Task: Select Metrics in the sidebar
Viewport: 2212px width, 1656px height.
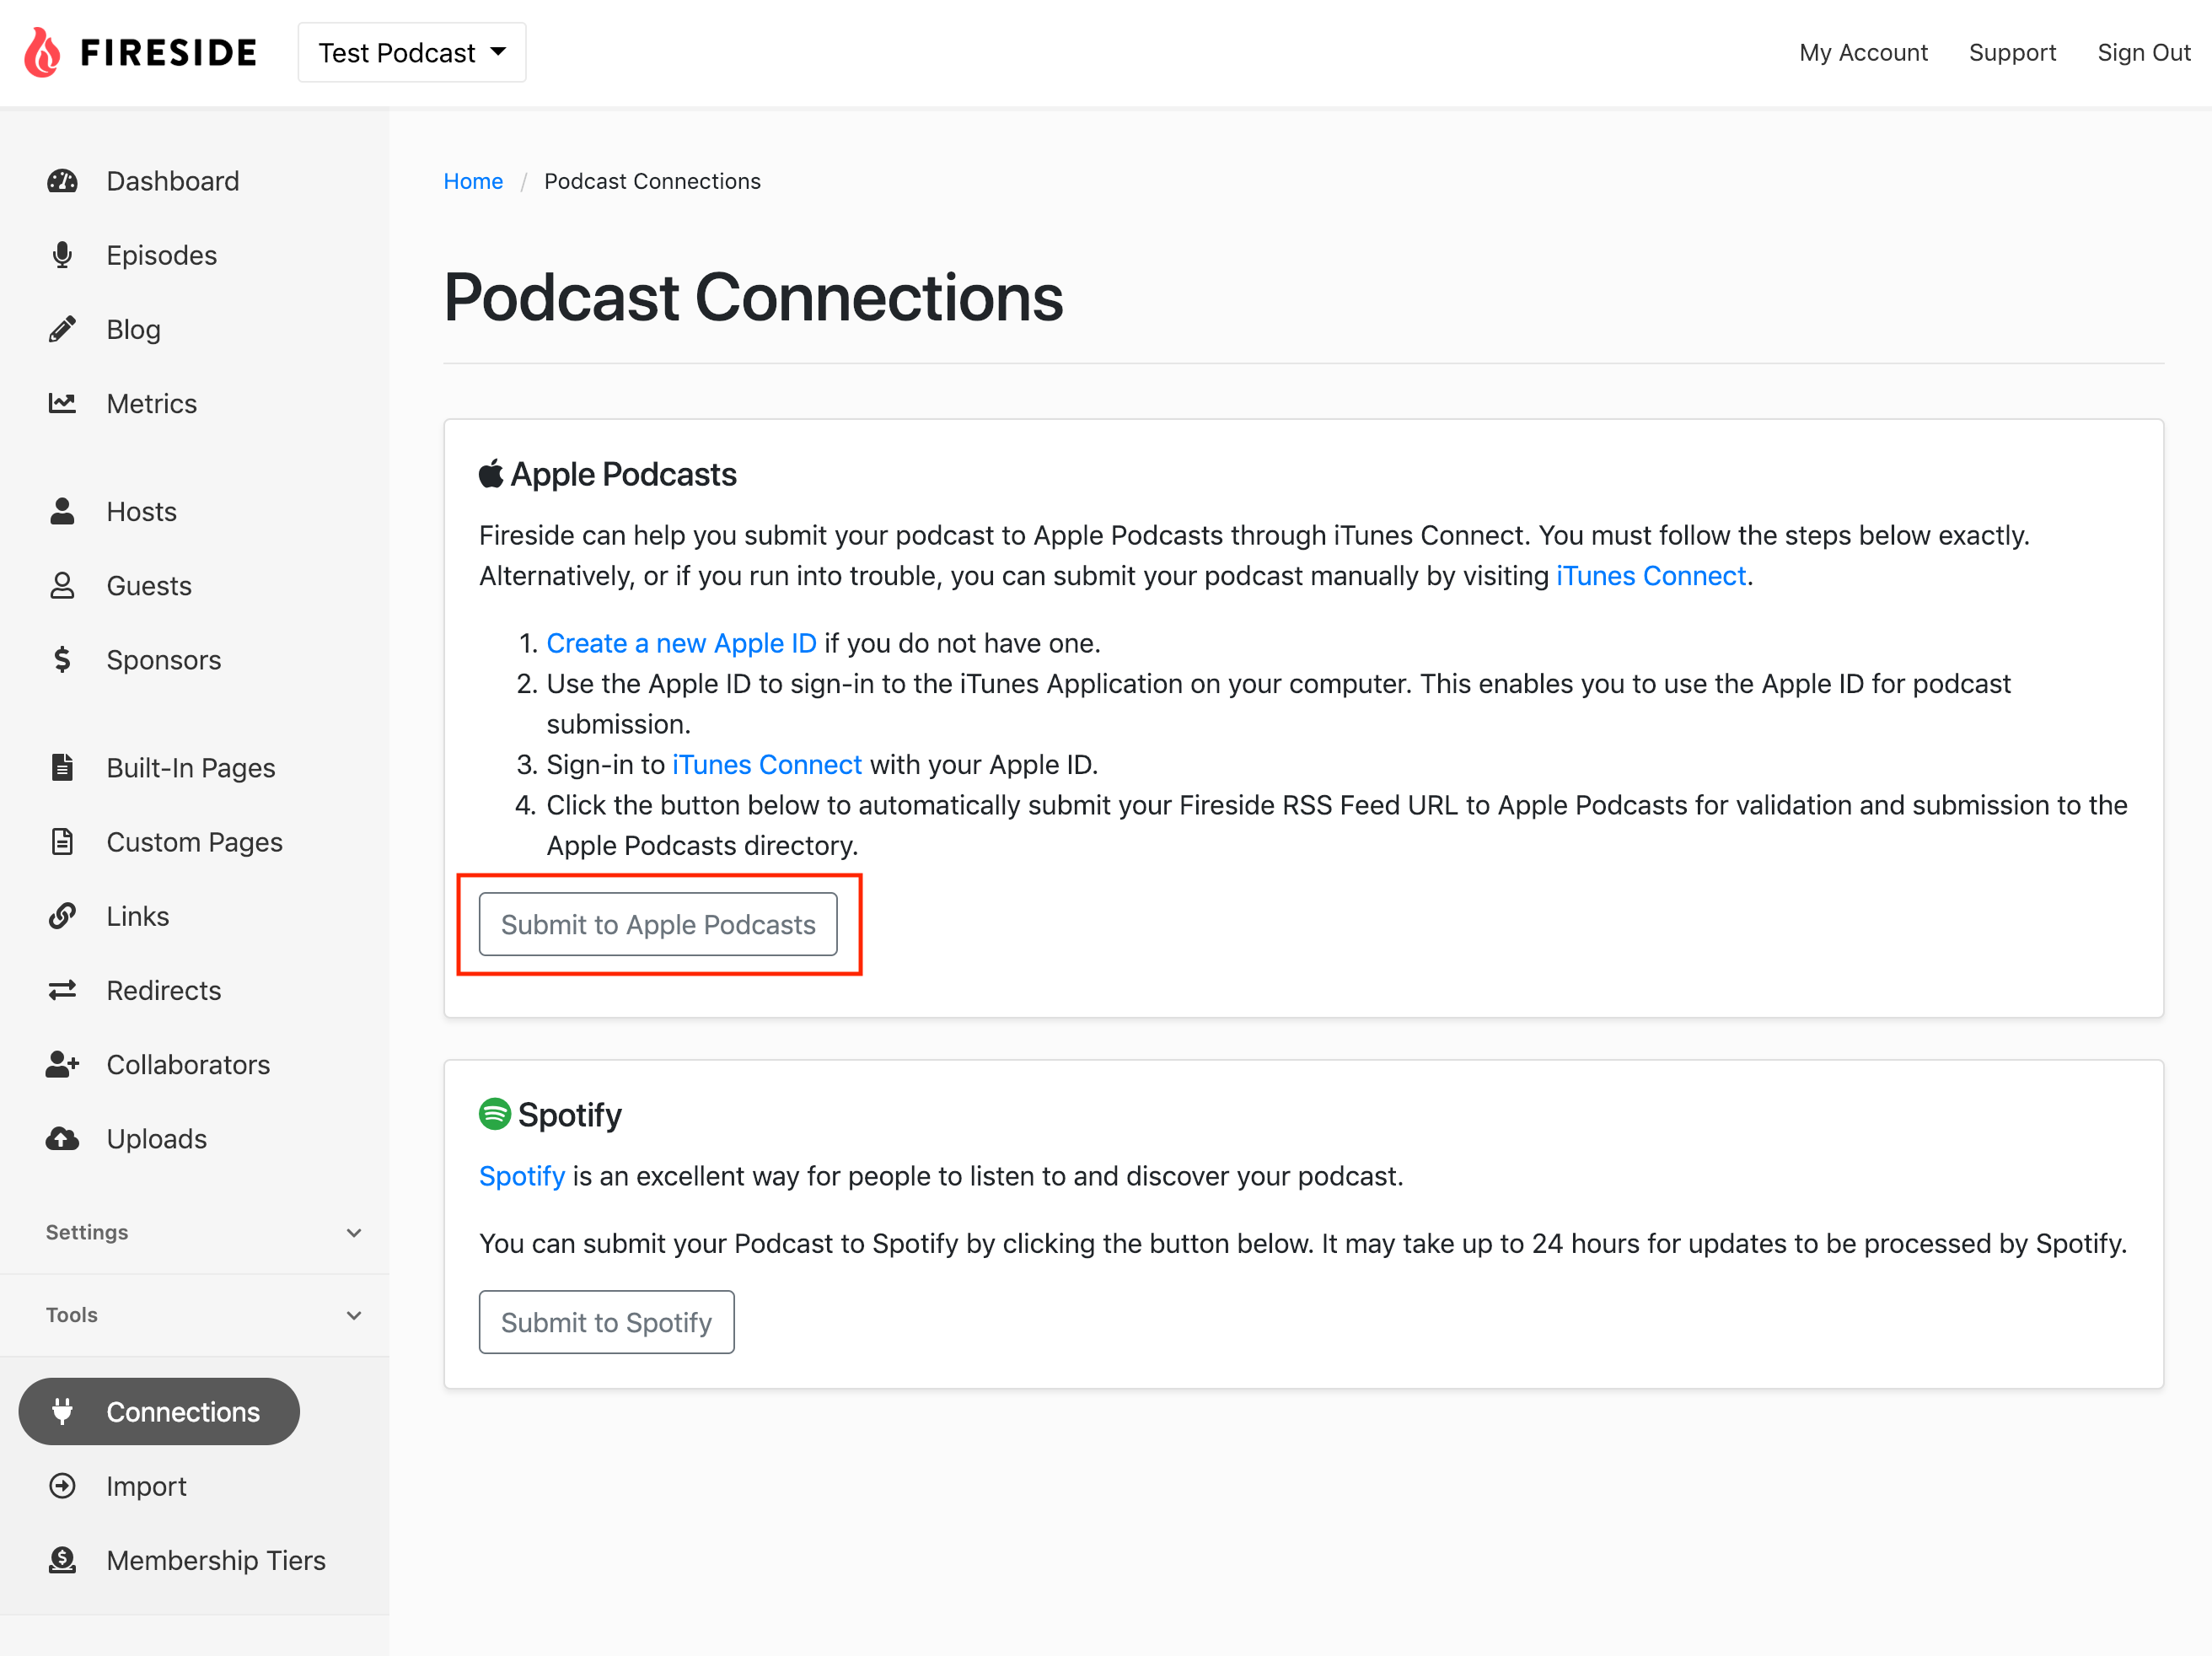Action: pos(151,403)
